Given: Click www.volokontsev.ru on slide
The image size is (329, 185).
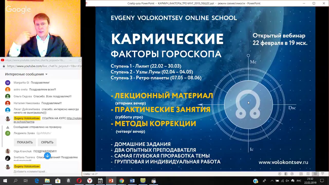Looking at the screenshot, I should tap(283, 162).
